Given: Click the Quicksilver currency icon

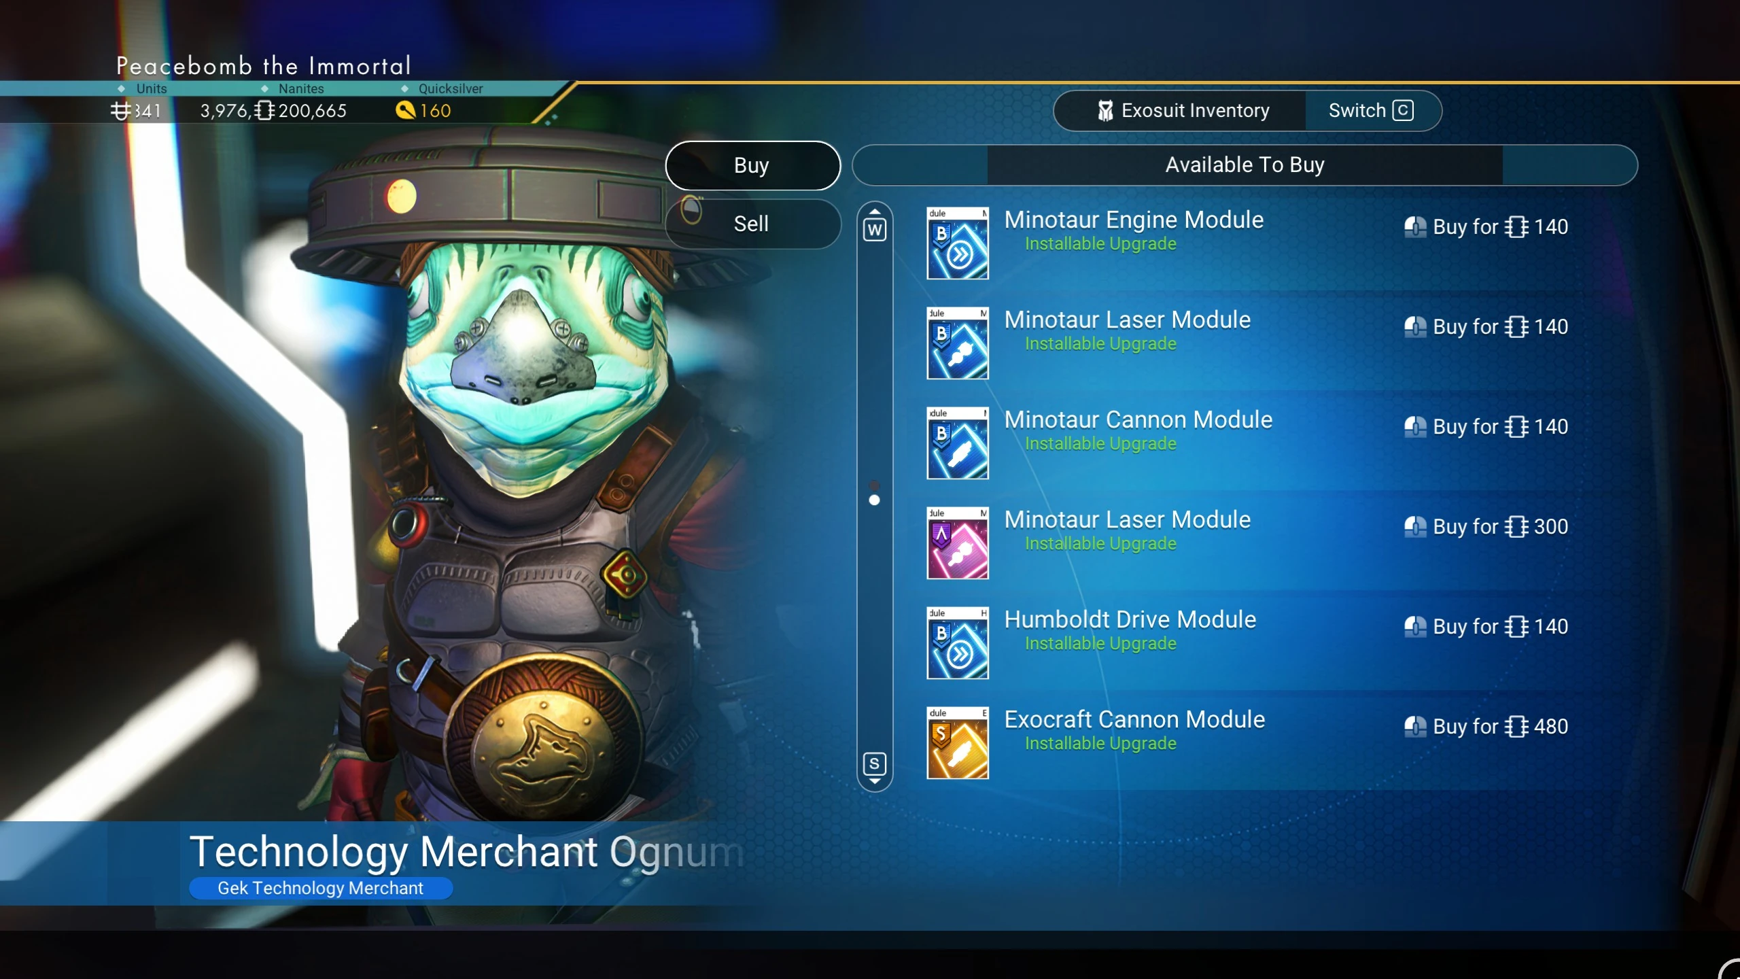Looking at the screenshot, I should pyautogui.click(x=405, y=110).
